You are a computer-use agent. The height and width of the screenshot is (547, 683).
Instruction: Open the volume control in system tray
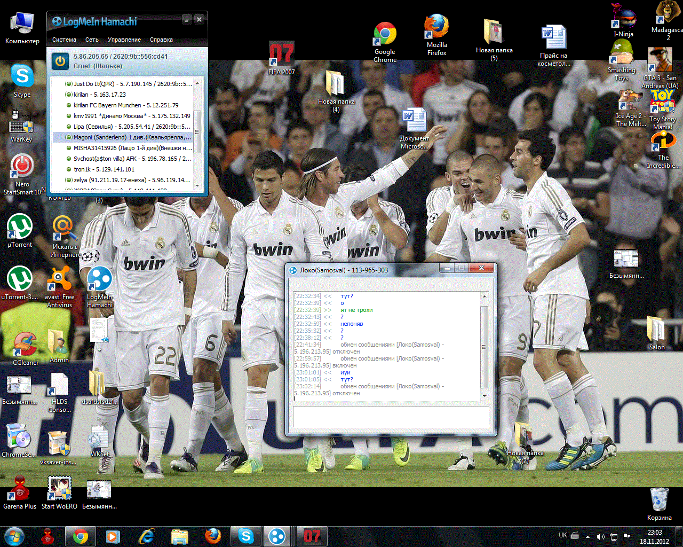(600, 536)
